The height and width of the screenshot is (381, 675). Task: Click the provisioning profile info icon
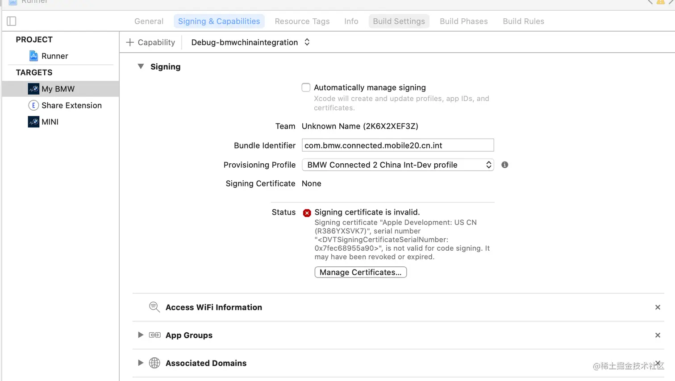(504, 165)
